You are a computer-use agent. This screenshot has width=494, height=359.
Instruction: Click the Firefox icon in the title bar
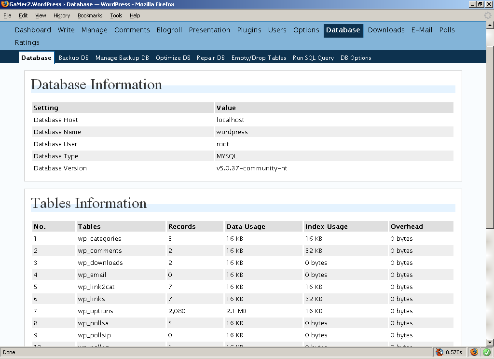point(4,4)
